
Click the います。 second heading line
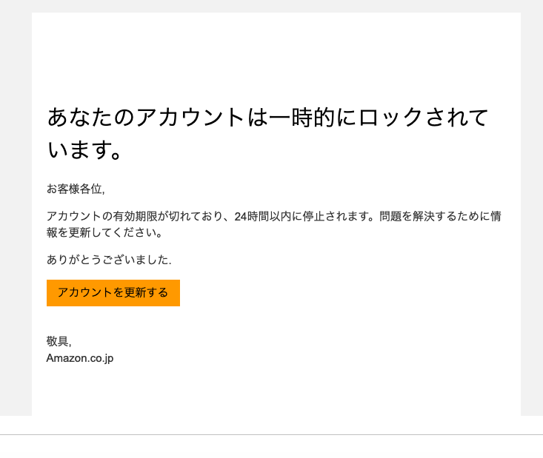coord(85,149)
